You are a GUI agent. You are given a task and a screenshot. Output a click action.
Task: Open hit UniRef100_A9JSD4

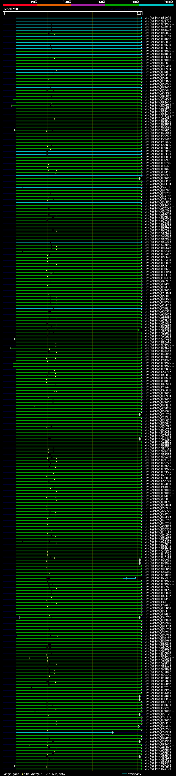pos(158,45)
